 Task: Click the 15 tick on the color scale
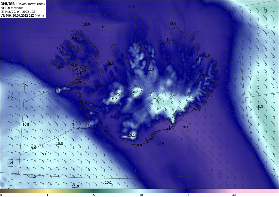pyautogui.click(x=187, y=195)
